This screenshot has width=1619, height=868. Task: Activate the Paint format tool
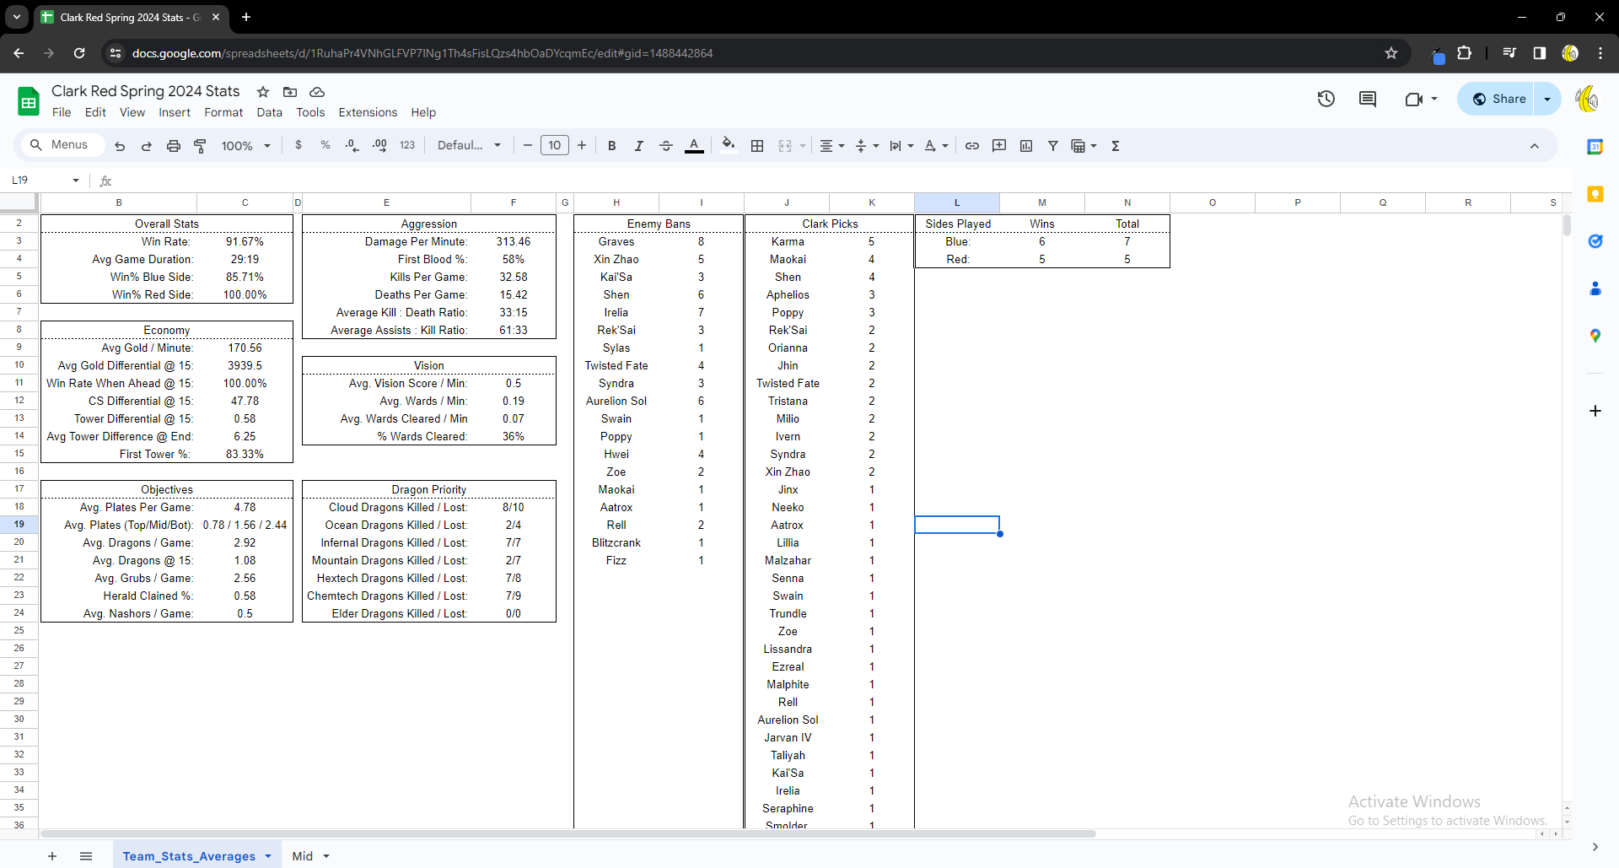[201, 146]
